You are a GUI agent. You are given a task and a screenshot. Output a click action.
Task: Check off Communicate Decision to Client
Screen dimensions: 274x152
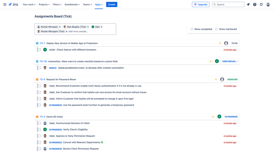pos(39,123)
